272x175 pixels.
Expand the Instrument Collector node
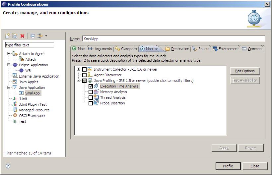pyautogui.click(x=78, y=69)
